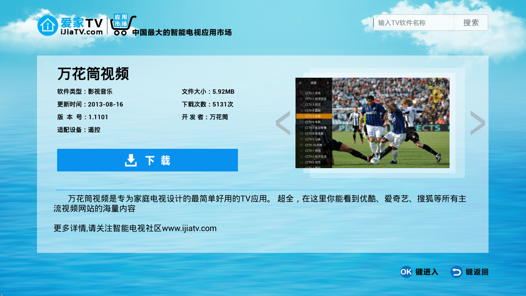Show previous screenshot with left chevron
The height and width of the screenshot is (296, 526).
coord(283,123)
